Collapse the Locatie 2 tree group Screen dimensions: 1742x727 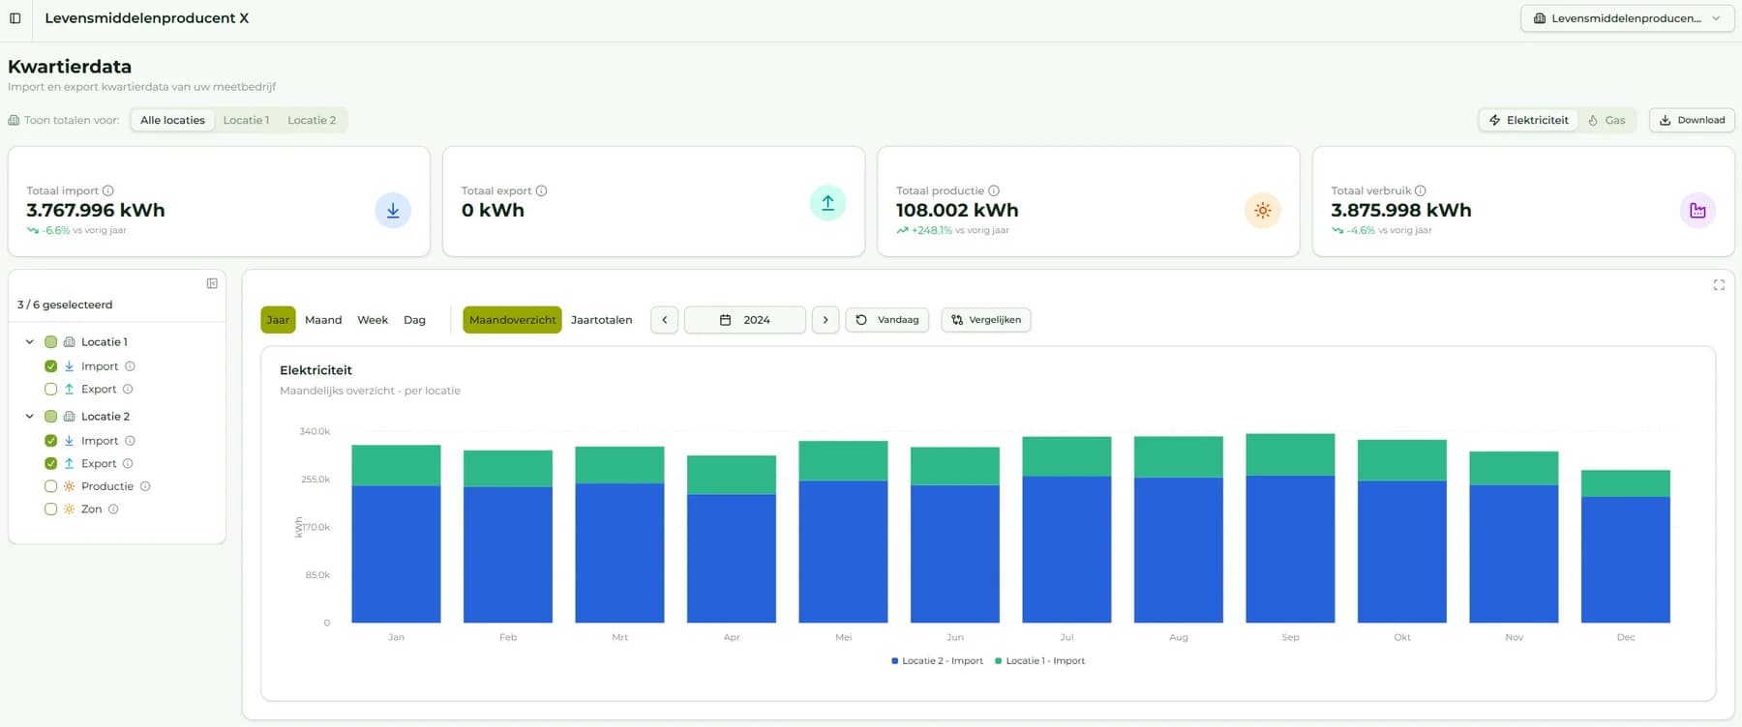point(29,416)
